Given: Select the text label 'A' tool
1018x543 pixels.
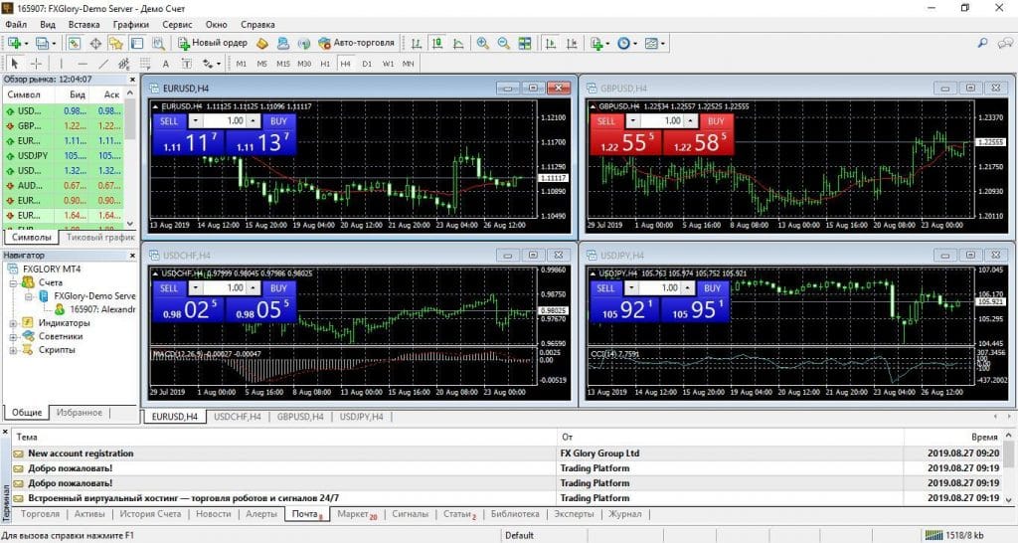Looking at the screenshot, I should pyautogui.click(x=165, y=64).
